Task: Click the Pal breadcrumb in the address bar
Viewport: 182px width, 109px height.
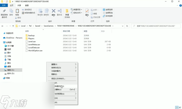Action: click(30, 26)
